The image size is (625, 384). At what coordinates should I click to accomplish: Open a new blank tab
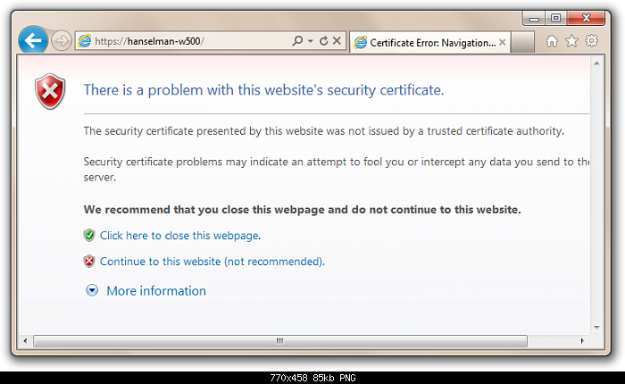[522, 42]
